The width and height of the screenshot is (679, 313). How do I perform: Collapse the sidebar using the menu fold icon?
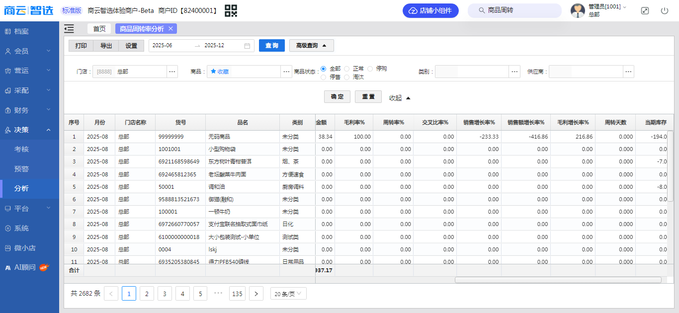69,29
